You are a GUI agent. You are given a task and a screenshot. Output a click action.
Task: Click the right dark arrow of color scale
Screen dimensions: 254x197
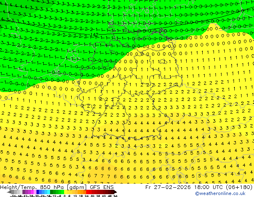(x=115, y=192)
